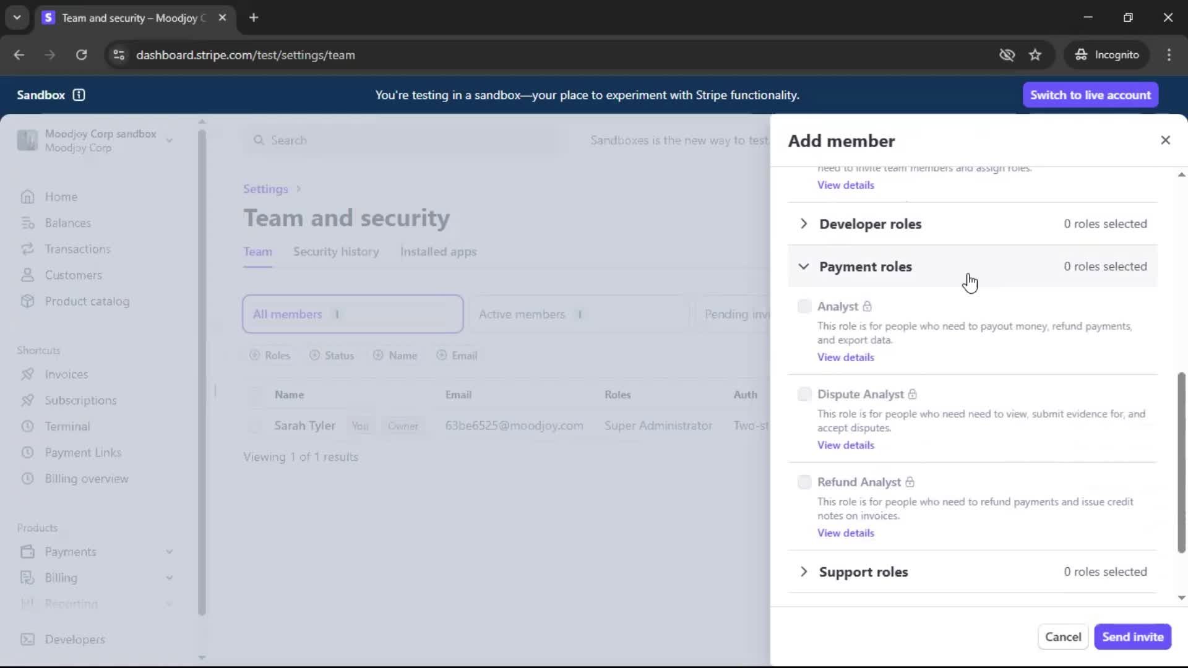This screenshot has height=668, width=1188.
Task: Click the Developers terminal icon
Action: point(27,640)
